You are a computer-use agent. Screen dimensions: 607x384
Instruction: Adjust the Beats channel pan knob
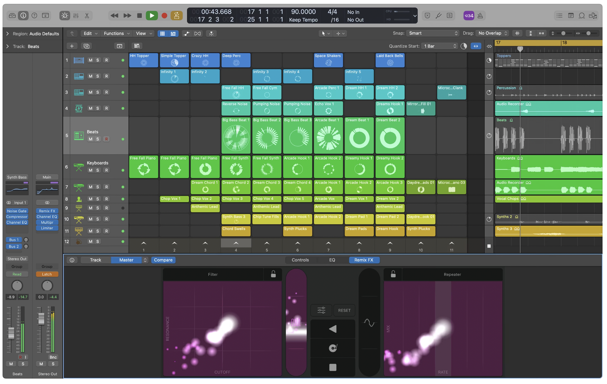[17, 285]
